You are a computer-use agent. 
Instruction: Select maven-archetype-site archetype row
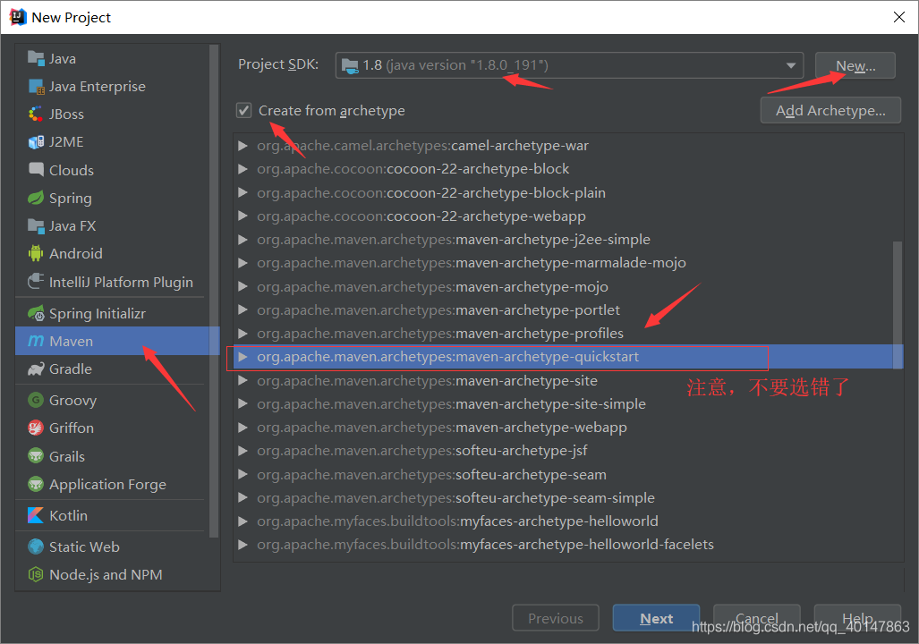pyautogui.click(x=568, y=380)
